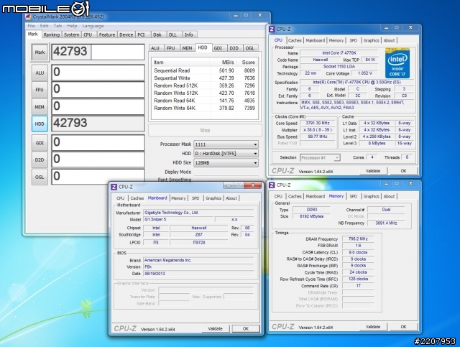Click the Random Write 64K result row
Image resolution: width=460 pixels, height=347 pixels.
(x=204, y=108)
